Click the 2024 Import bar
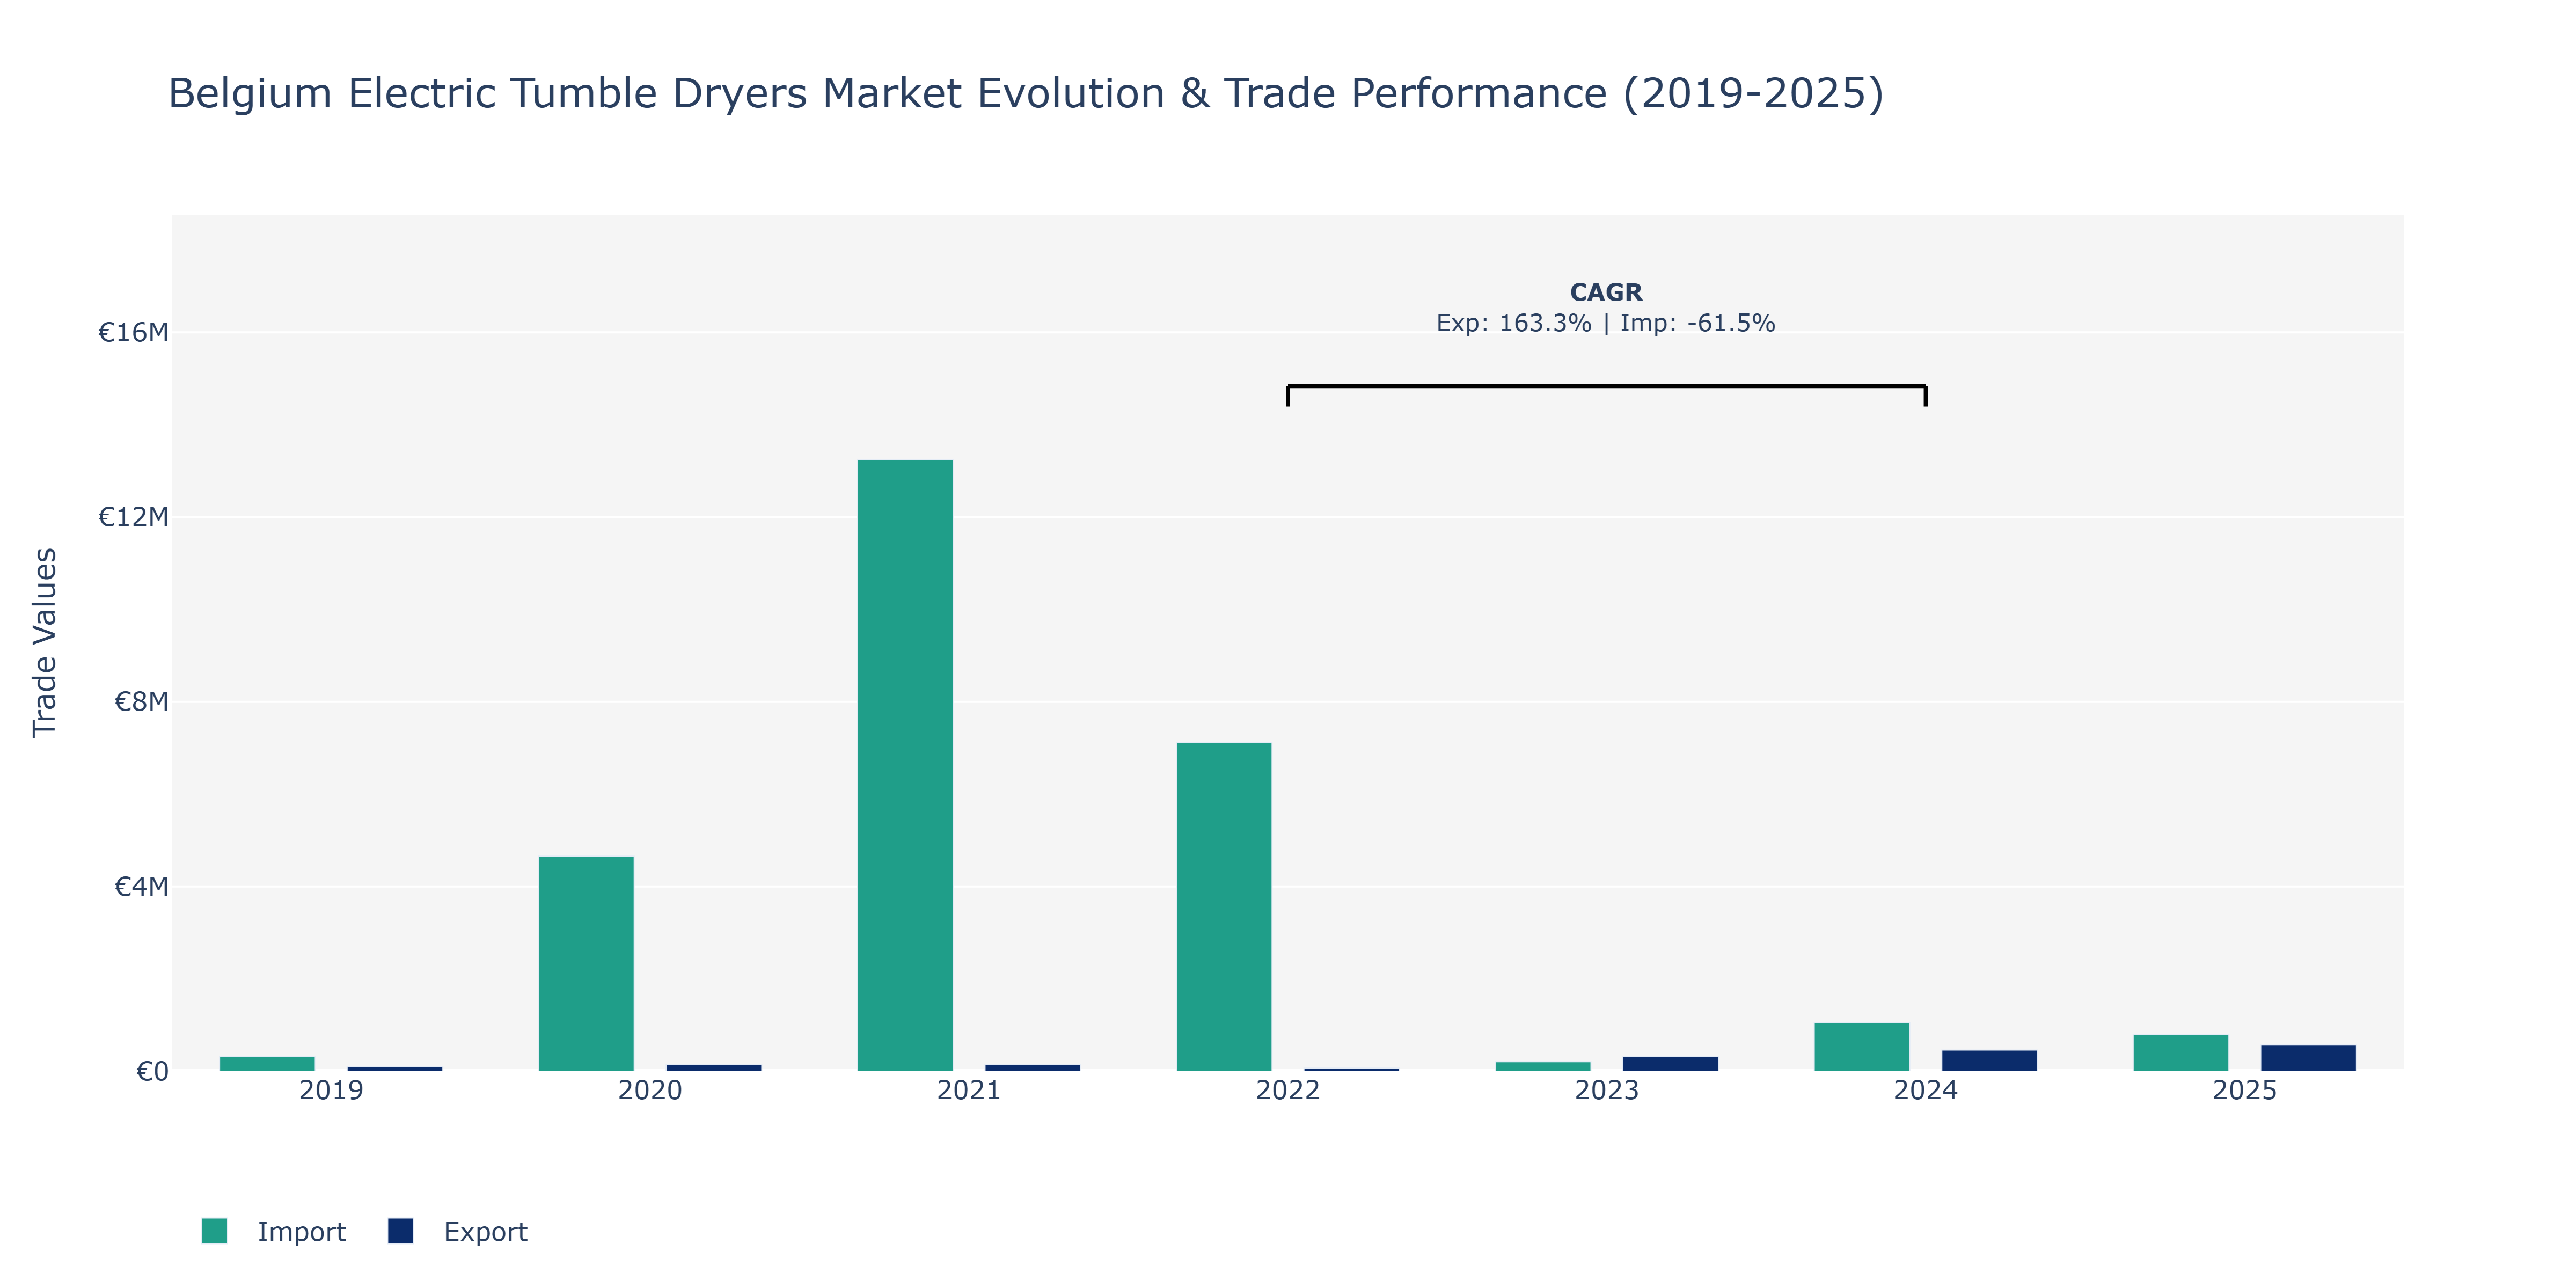 tap(1862, 1047)
